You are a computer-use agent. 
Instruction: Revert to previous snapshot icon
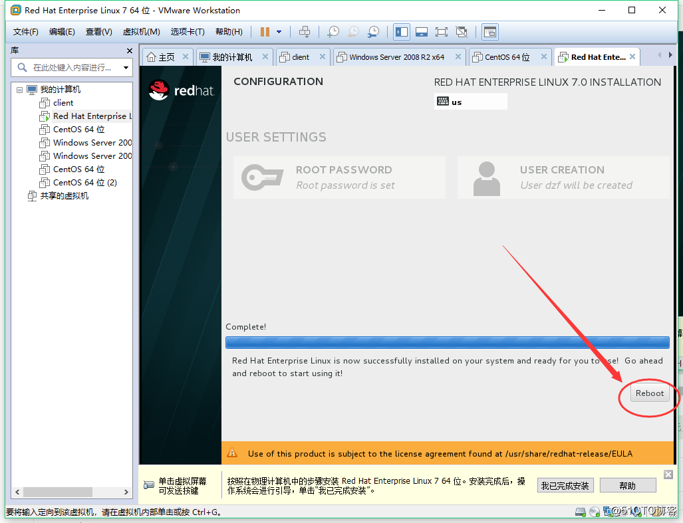354,32
